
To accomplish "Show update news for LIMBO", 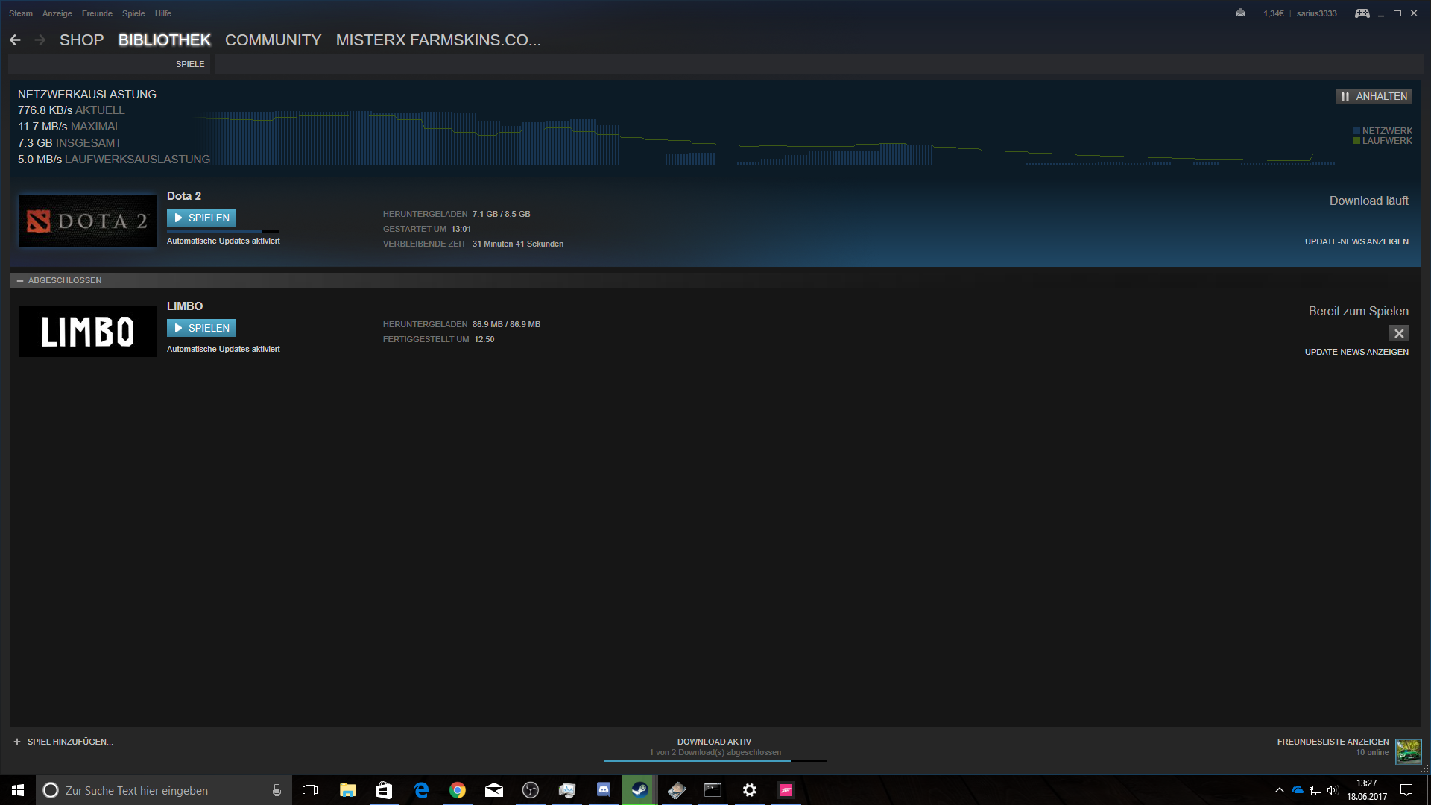I will [x=1356, y=352].
